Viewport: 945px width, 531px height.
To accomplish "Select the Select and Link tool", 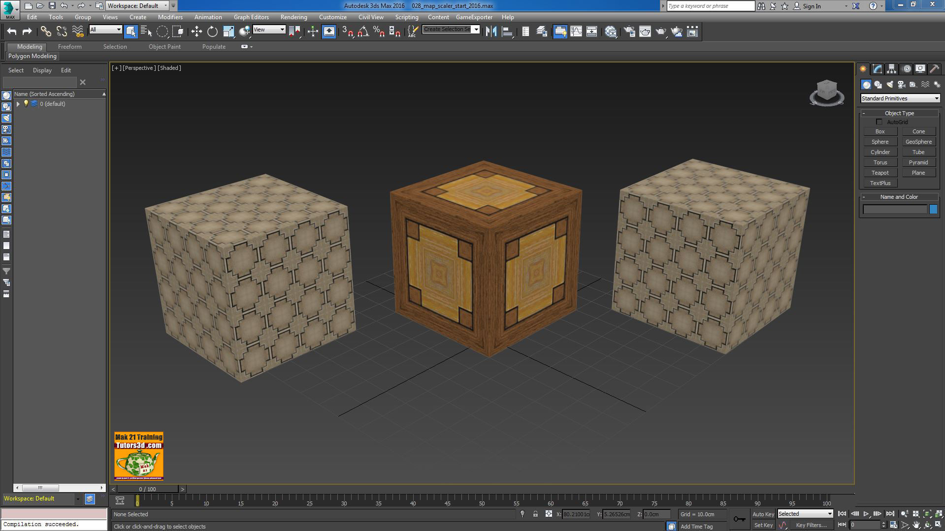I will pyautogui.click(x=46, y=31).
